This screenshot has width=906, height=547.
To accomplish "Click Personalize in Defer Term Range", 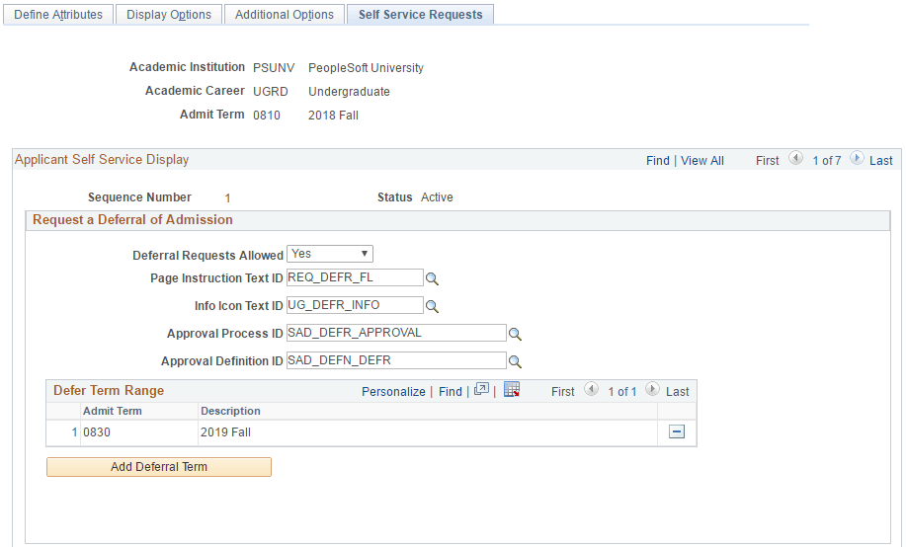I will point(393,392).
